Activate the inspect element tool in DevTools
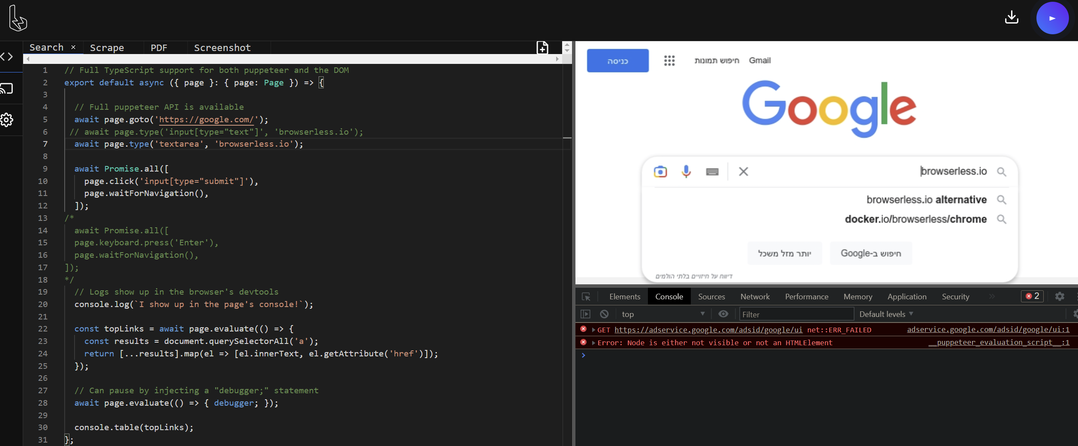The width and height of the screenshot is (1078, 446). tap(586, 296)
